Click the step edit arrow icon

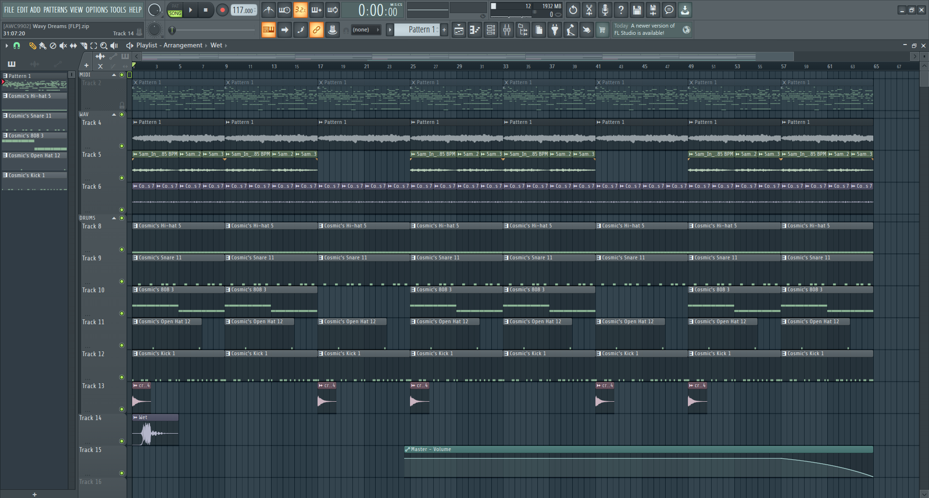click(285, 30)
